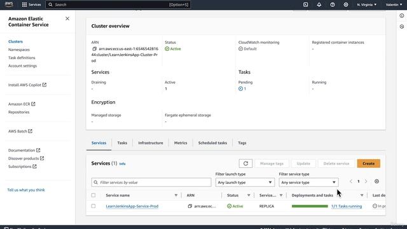Screen dimensions: 407x229
Task: Sort by the Status column arrow
Action: [x=249, y=195]
